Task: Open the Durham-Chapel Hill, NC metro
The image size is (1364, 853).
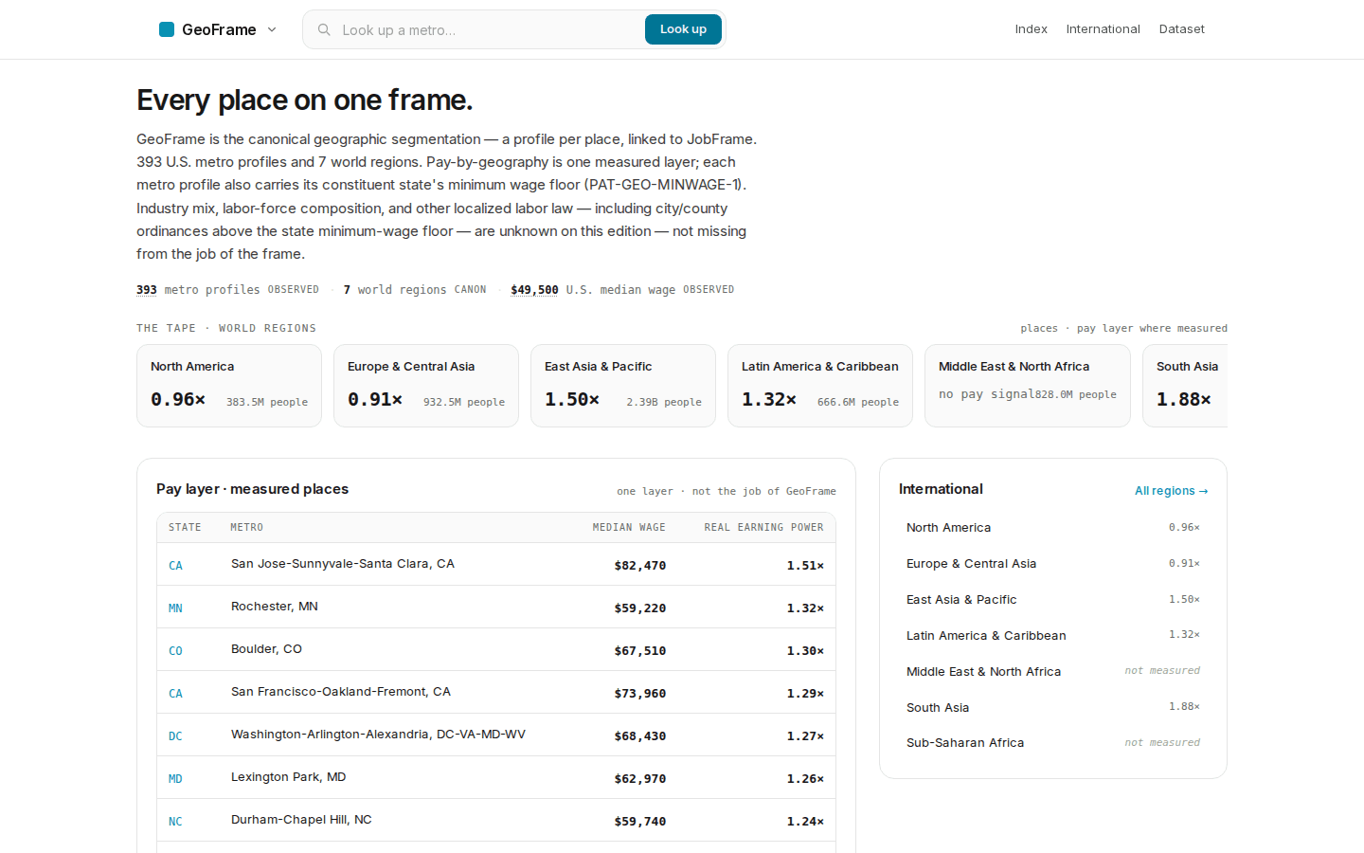Action: 301,820
